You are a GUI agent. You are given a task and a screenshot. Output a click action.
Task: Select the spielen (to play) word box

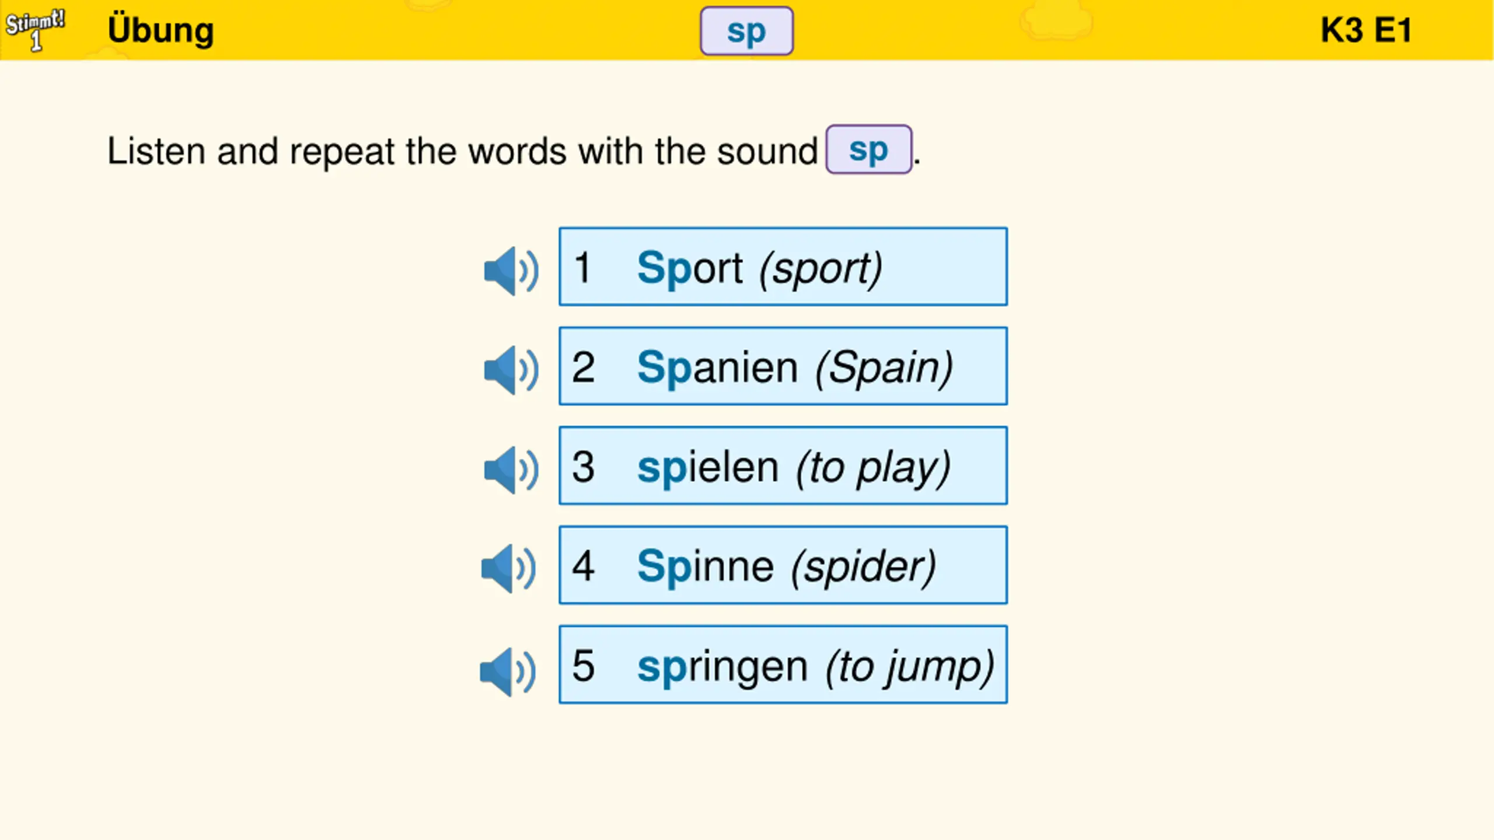[x=783, y=466]
